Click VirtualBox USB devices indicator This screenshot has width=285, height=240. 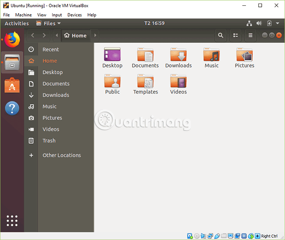[x=217, y=236]
